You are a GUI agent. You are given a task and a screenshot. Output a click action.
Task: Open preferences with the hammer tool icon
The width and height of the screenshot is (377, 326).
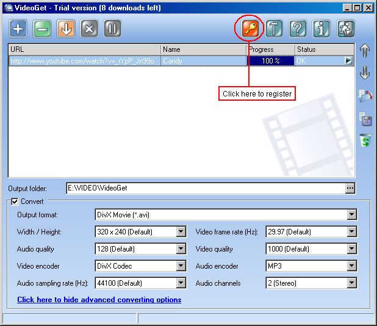pos(274,29)
